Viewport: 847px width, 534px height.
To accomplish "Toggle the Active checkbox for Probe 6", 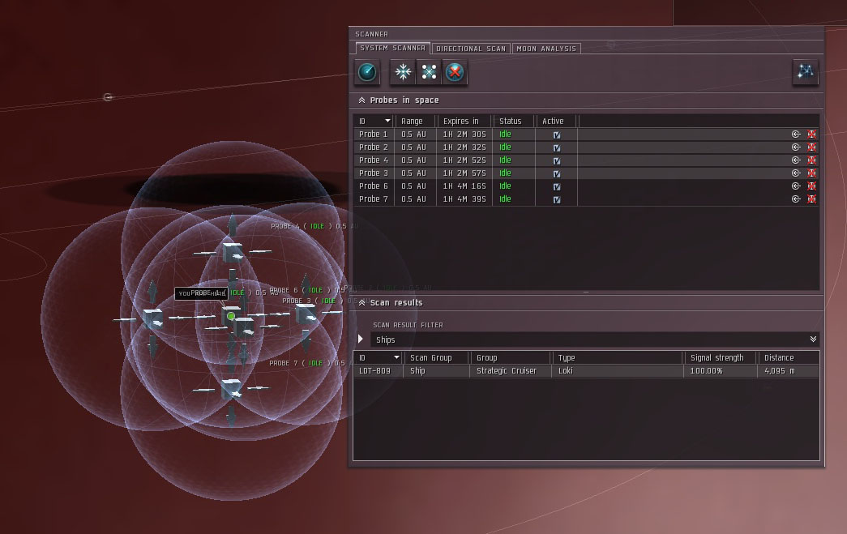I will pyautogui.click(x=557, y=187).
